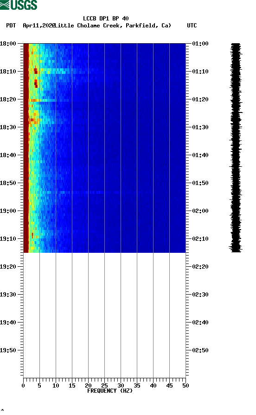Image resolution: width=256 pixels, height=415 pixels.
Task: Click the '01:40' UTC time label
Action: [200, 155]
